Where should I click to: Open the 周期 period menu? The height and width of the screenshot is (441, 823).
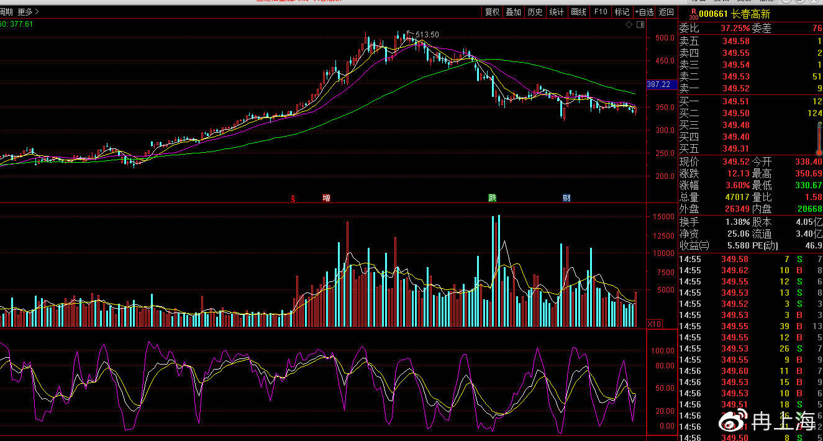[x=6, y=12]
